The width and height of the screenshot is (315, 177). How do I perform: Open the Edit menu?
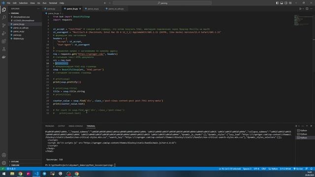point(15,3)
